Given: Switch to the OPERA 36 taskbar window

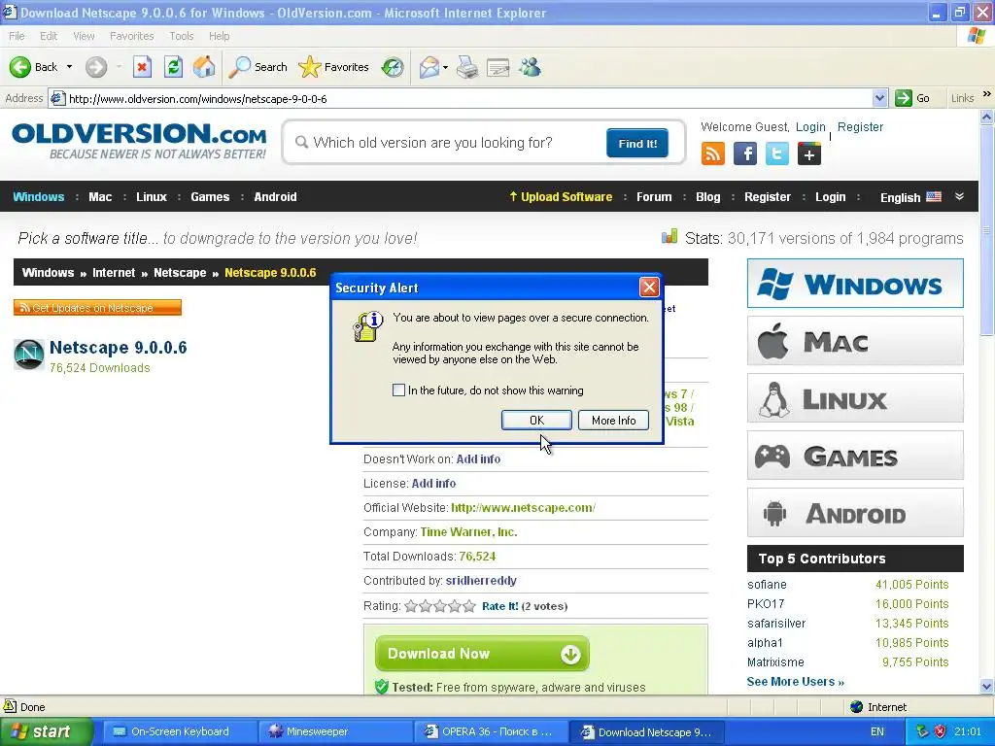Looking at the screenshot, I should point(490,731).
